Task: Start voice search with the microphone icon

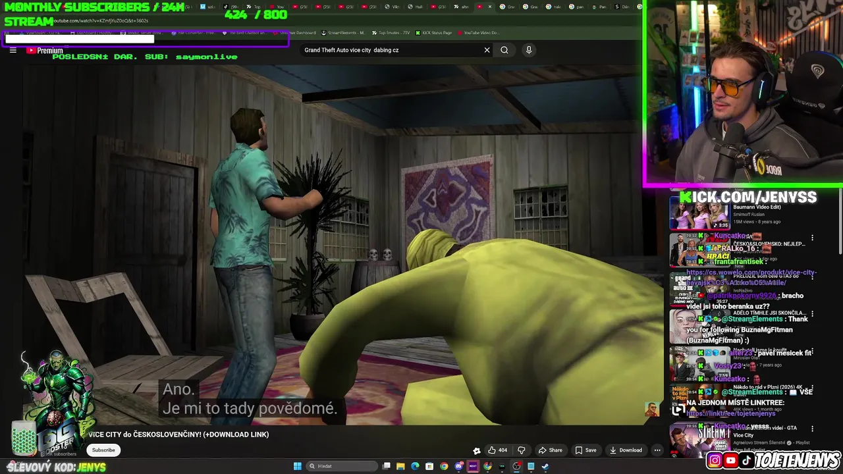Action: coord(528,50)
